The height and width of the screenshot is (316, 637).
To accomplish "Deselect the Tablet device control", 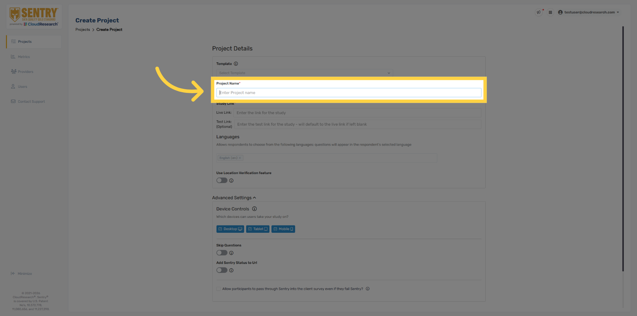I will [257, 229].
